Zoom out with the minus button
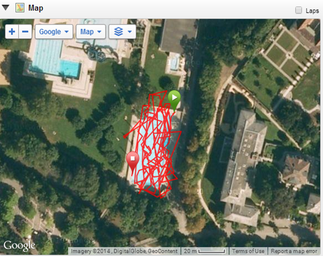The height and width of the screenshot is (256, 323). point(25,32)
